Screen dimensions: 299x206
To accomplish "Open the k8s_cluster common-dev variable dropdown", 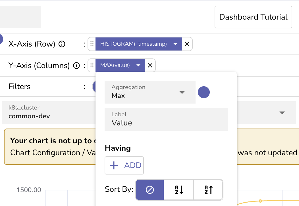I will (282, 112).
